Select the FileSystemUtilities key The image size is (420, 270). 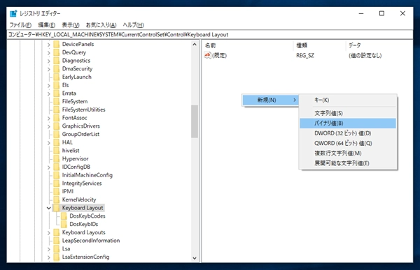[x=83, y=110]
